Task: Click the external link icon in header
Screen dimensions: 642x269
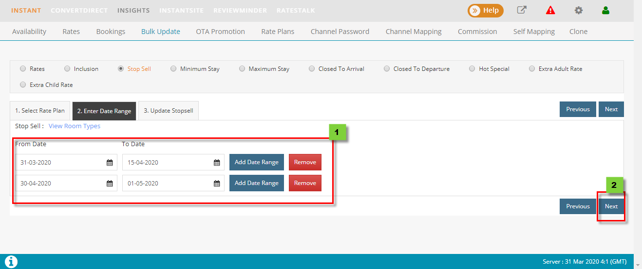Action: pos(522,10)
